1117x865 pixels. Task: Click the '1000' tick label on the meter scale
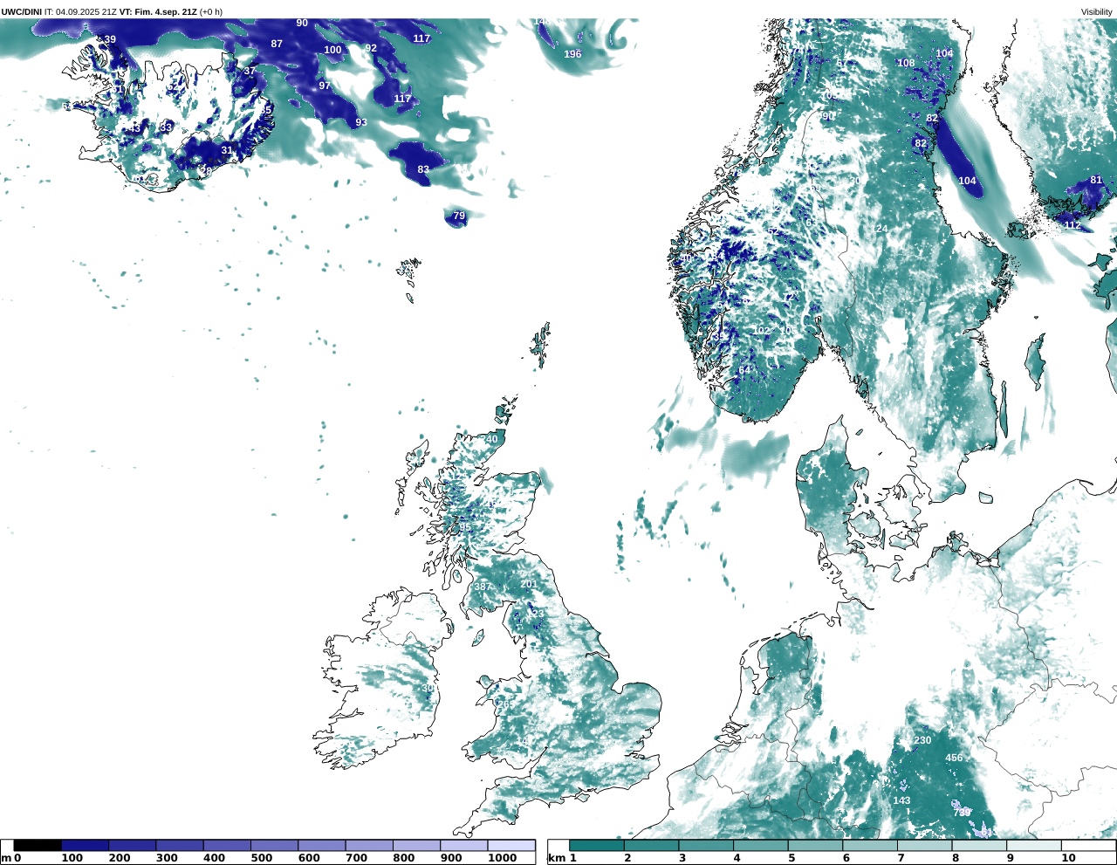(502, 858)
